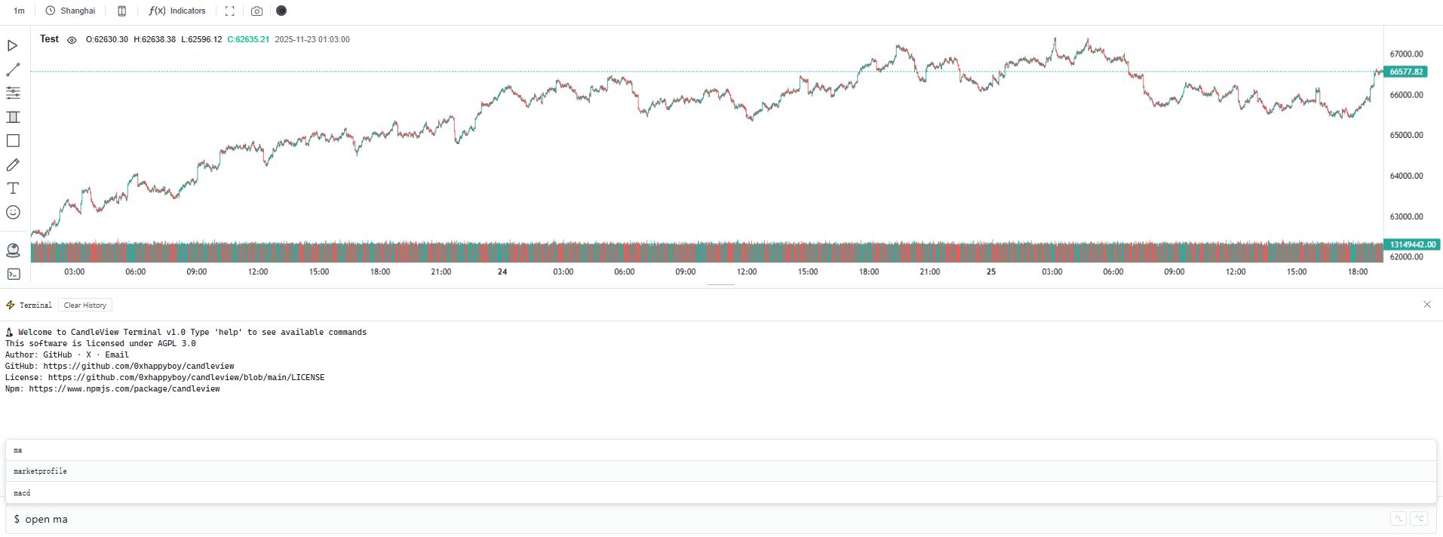
Task: Open the Shanghai timezone selector
Action: [x=71, y=11]
